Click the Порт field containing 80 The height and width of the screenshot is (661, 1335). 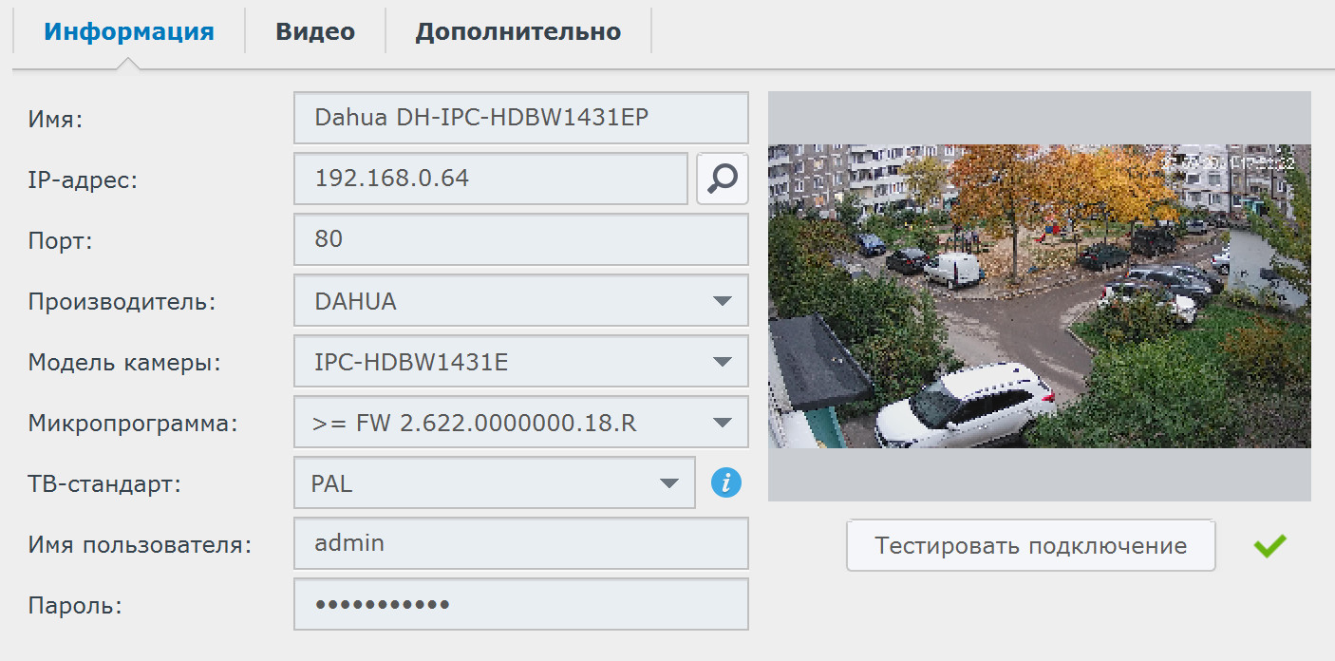tap(520, 238)
